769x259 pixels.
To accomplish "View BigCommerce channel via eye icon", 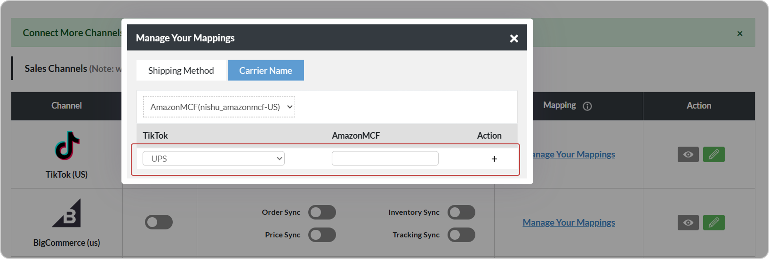I will (688, 223).
